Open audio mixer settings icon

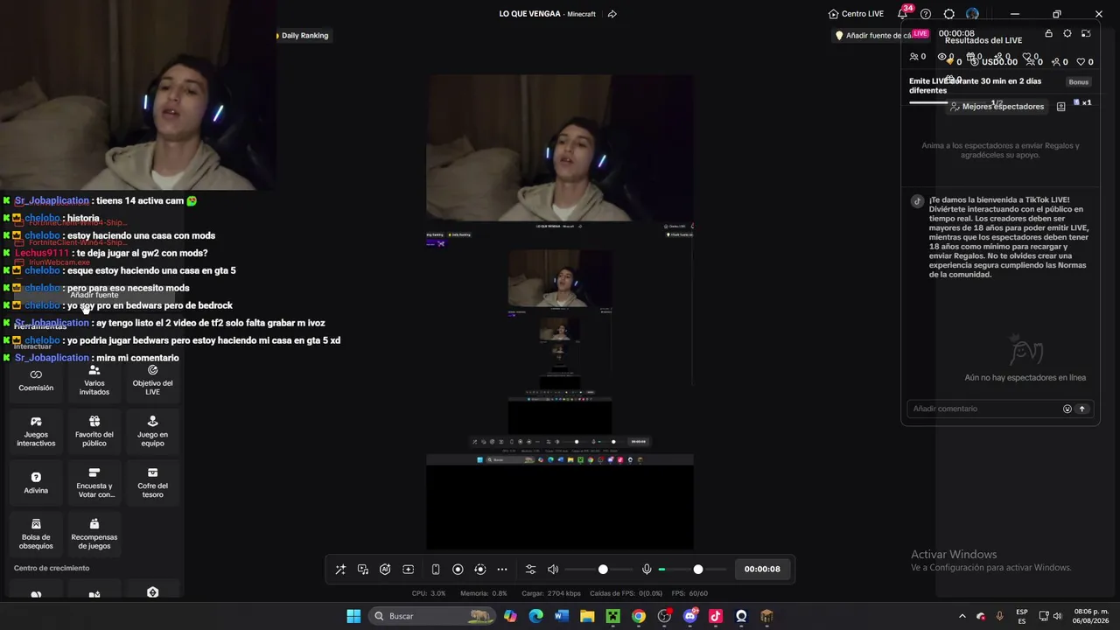530,570
